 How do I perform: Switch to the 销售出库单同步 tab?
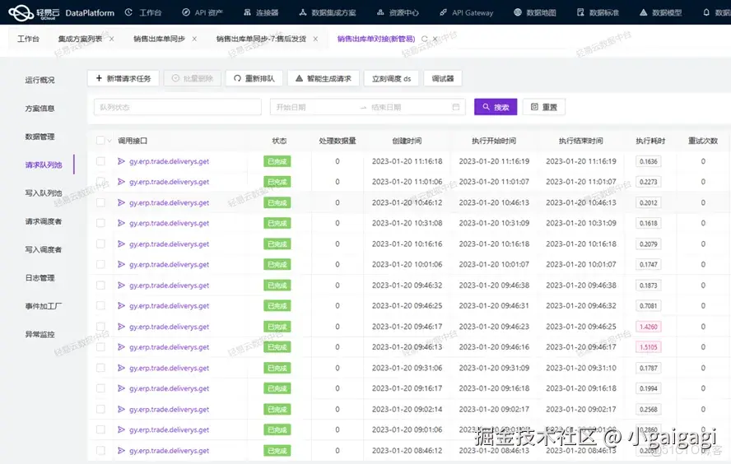tap(159, 39)
